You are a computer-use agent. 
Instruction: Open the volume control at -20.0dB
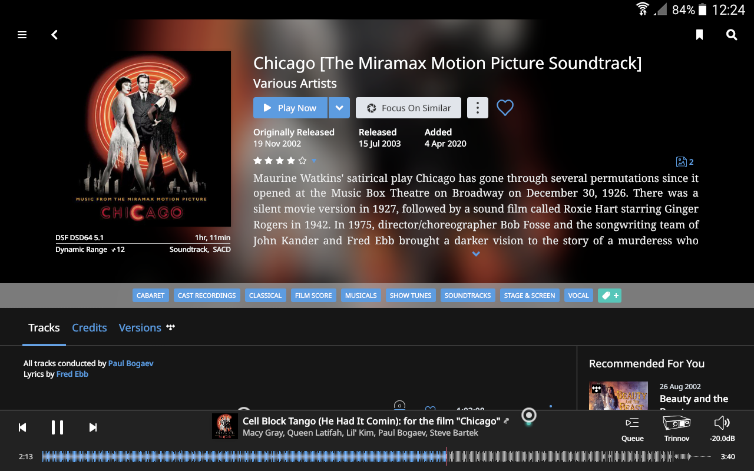point(722,429)
